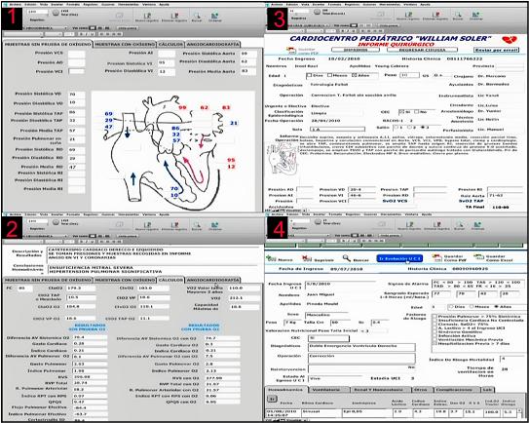
Task: Click Ordenar icon in window 1 toolbar
Action: tap(214, 16)
